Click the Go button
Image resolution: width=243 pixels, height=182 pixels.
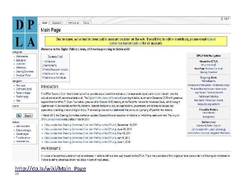pyautogui.click(x=19, y=116)
